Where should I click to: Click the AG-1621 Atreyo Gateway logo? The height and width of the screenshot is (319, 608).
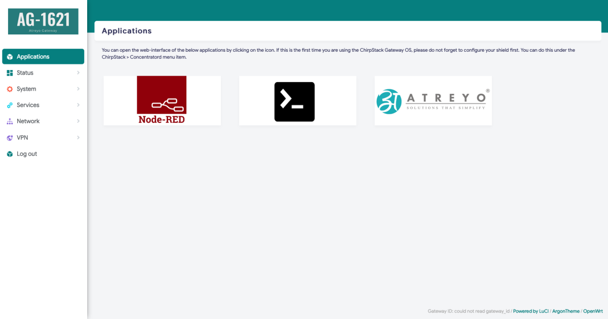click(44, 21)
